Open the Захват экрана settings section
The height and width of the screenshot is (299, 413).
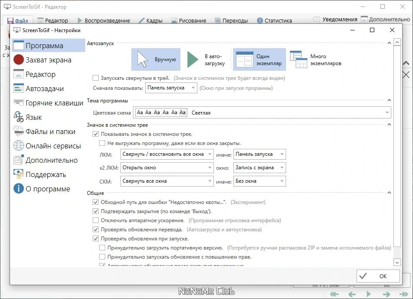[x=48, y=60]
